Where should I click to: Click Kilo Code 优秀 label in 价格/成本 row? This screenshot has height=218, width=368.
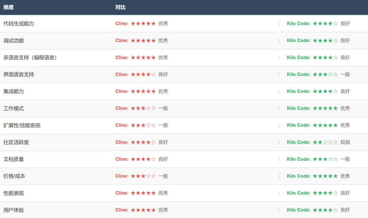(345, 176)
